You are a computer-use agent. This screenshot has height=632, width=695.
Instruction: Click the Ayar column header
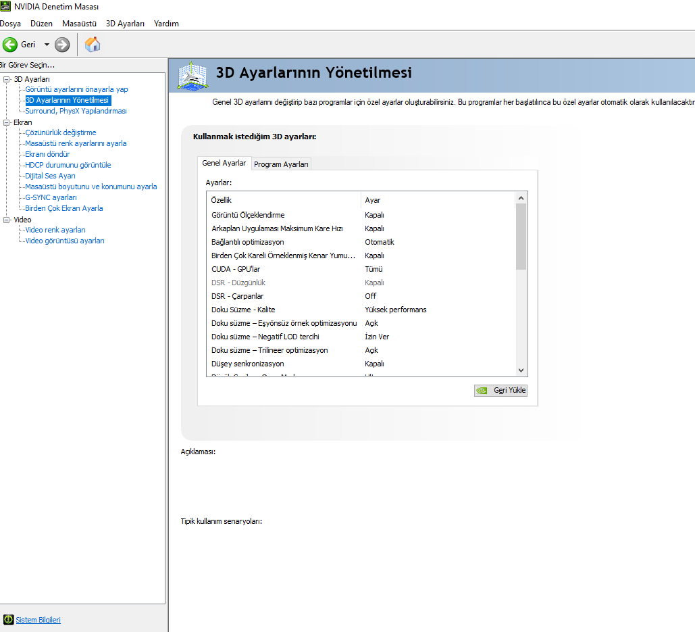coord(438,200)
